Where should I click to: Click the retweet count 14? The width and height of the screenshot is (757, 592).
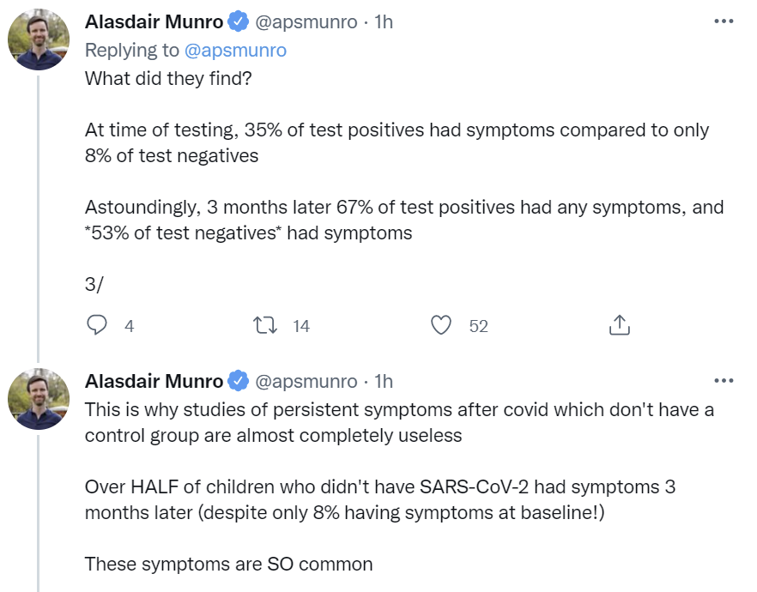pyautogui.click(x=300, y=326)
